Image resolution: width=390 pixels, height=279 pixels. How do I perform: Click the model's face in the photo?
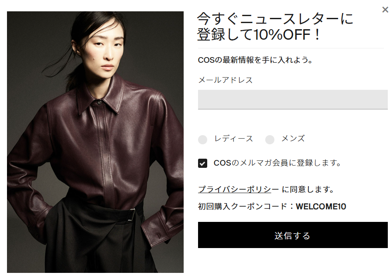click(107, 50)
